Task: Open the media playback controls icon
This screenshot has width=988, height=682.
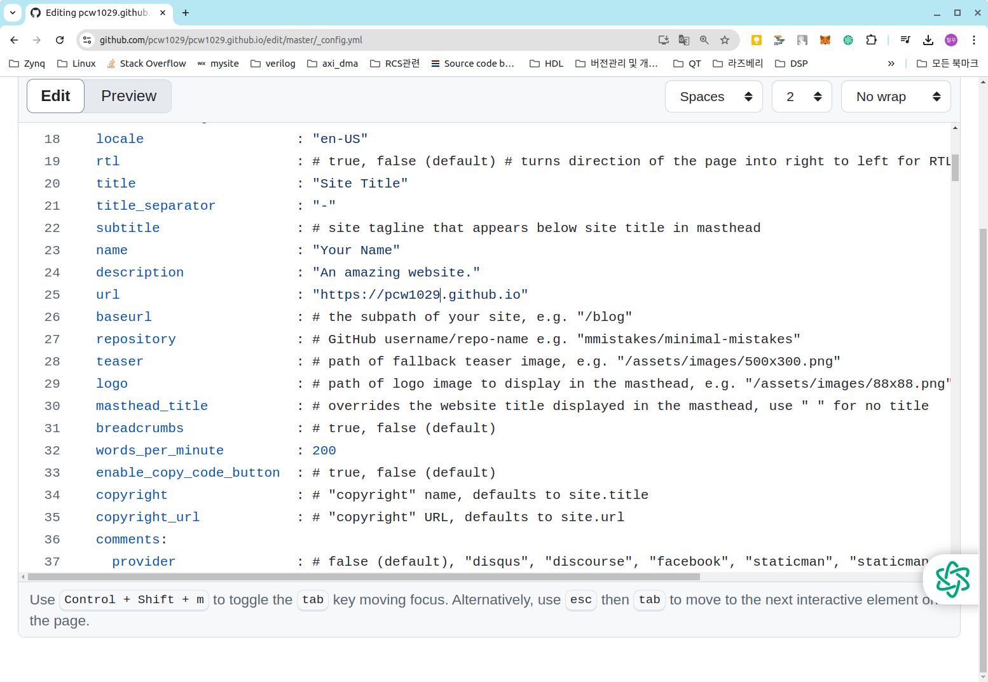Action: [904, 39]
